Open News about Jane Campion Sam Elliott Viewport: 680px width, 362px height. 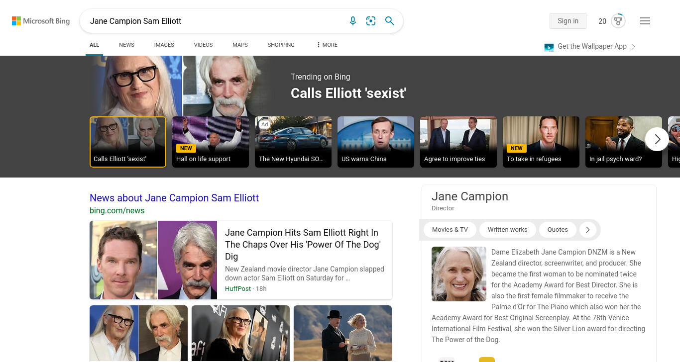174,198
